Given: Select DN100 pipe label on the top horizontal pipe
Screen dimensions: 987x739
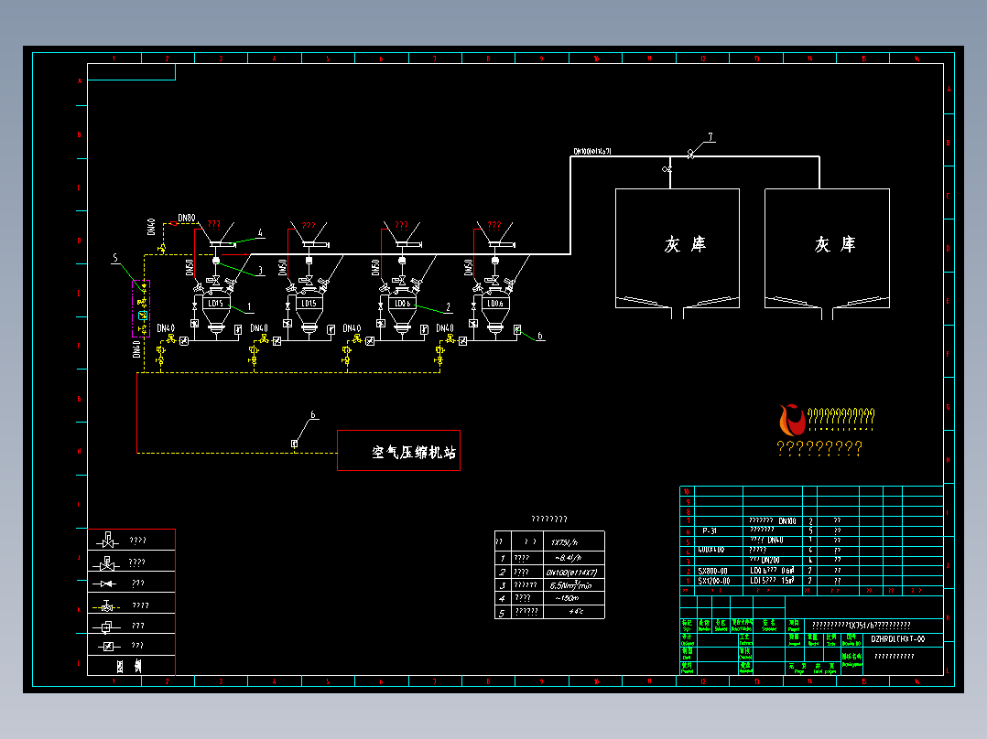Looking at the screenshot, I should tap(591, 152).
